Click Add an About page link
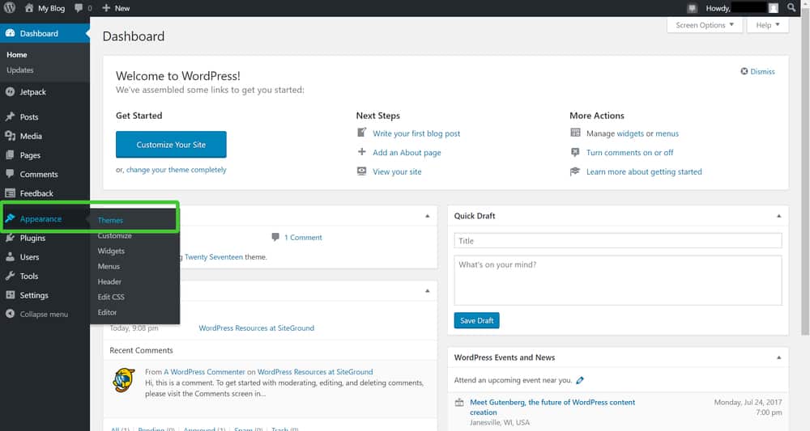This screenshot has height=431, width=810. point(407,153)
